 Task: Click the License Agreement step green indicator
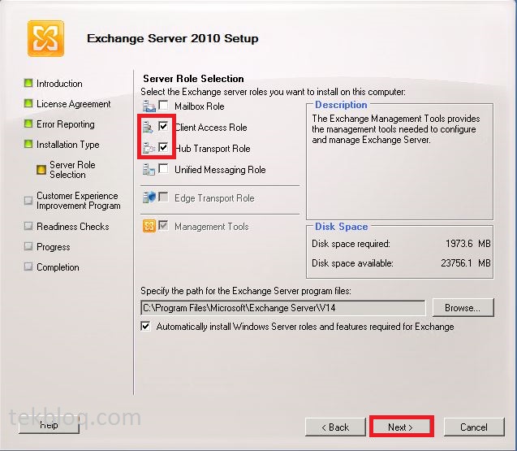pyautogui.click(x=28, y=103)
